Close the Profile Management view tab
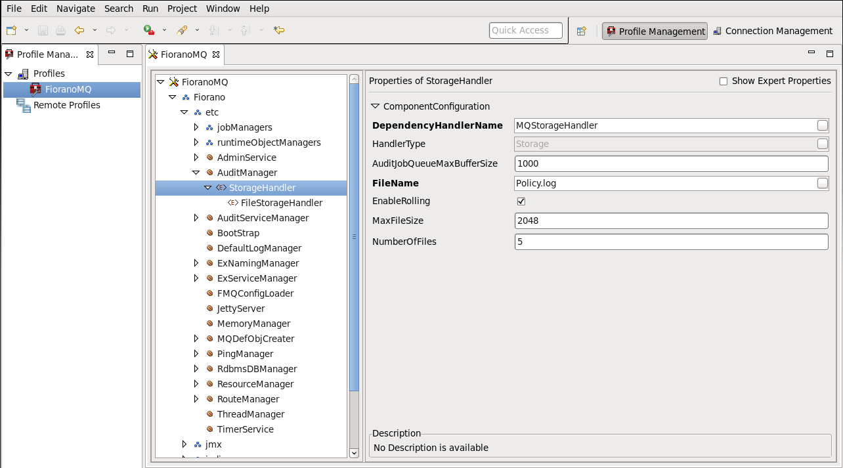 (x=90, y=54)
